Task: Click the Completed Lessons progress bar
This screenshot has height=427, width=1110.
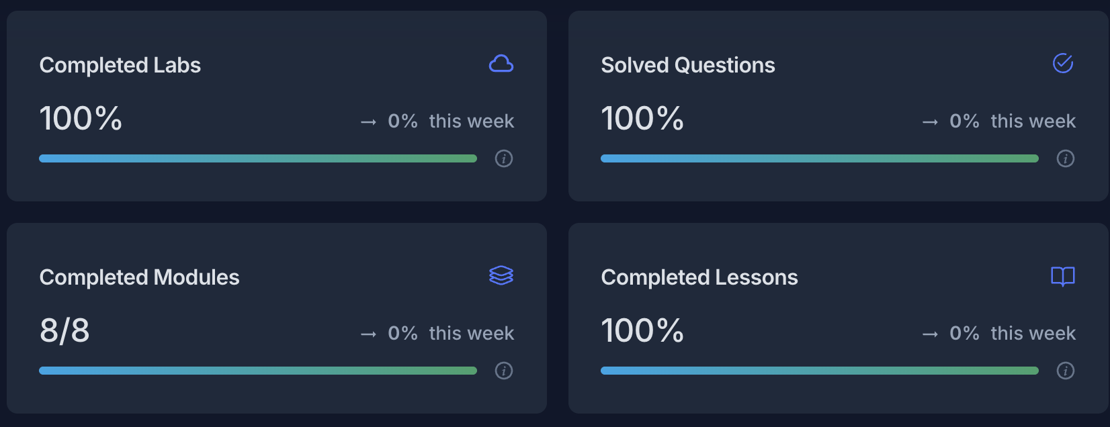Action: point(820,371)
